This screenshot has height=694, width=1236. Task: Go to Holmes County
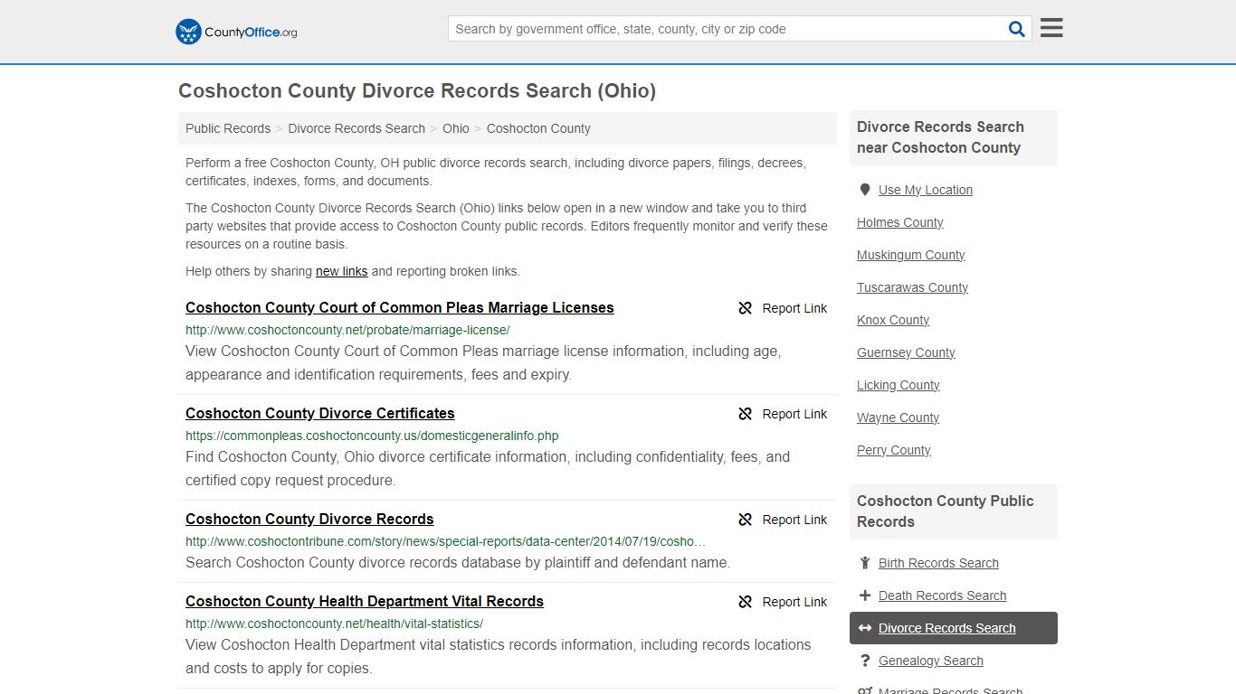coord(899,222)
